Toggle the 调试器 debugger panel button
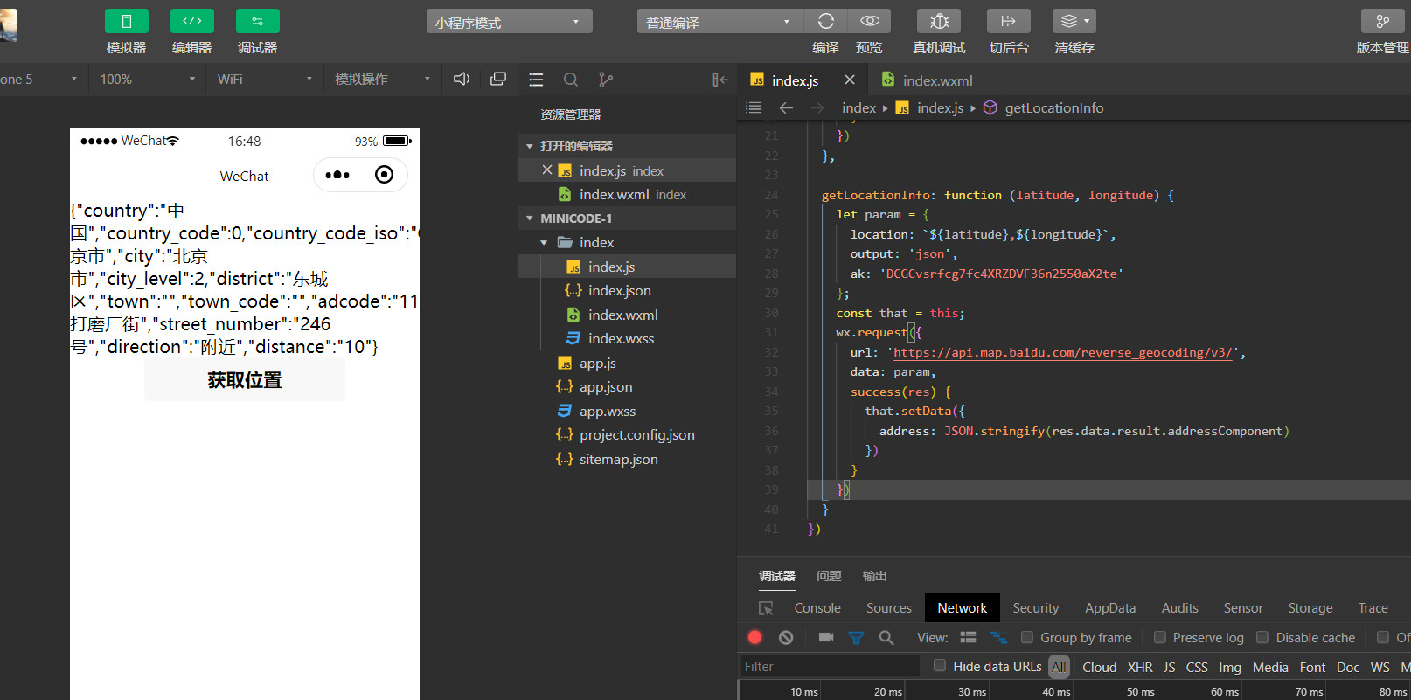This screenshot has height=700, width=1411. click(258, 21)
